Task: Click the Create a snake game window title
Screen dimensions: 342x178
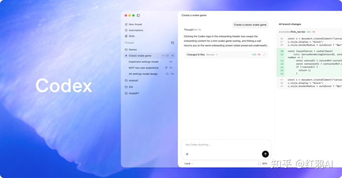Action: (194, 15)
